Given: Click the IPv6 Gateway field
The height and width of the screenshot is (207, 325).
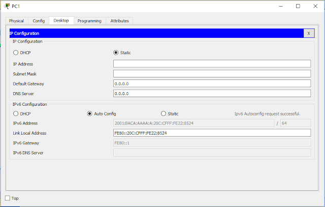Looking at the screenshot, I should 212,143.
